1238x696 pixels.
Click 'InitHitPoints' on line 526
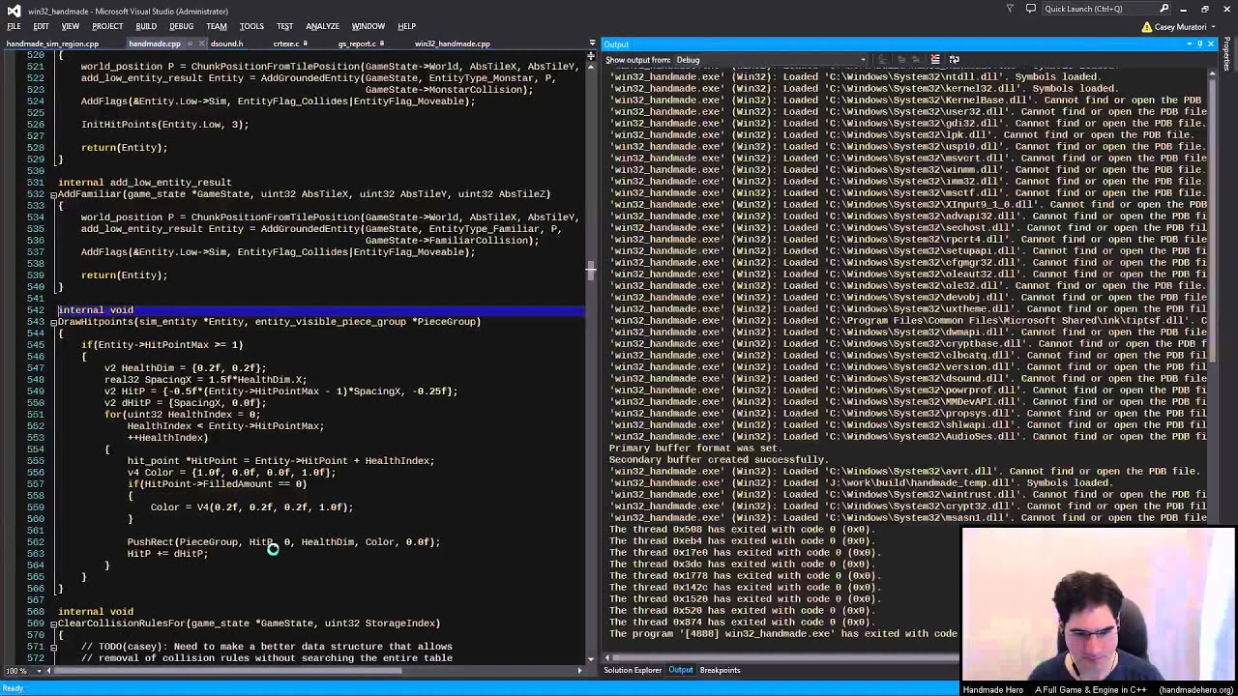(x=118, y=125)
